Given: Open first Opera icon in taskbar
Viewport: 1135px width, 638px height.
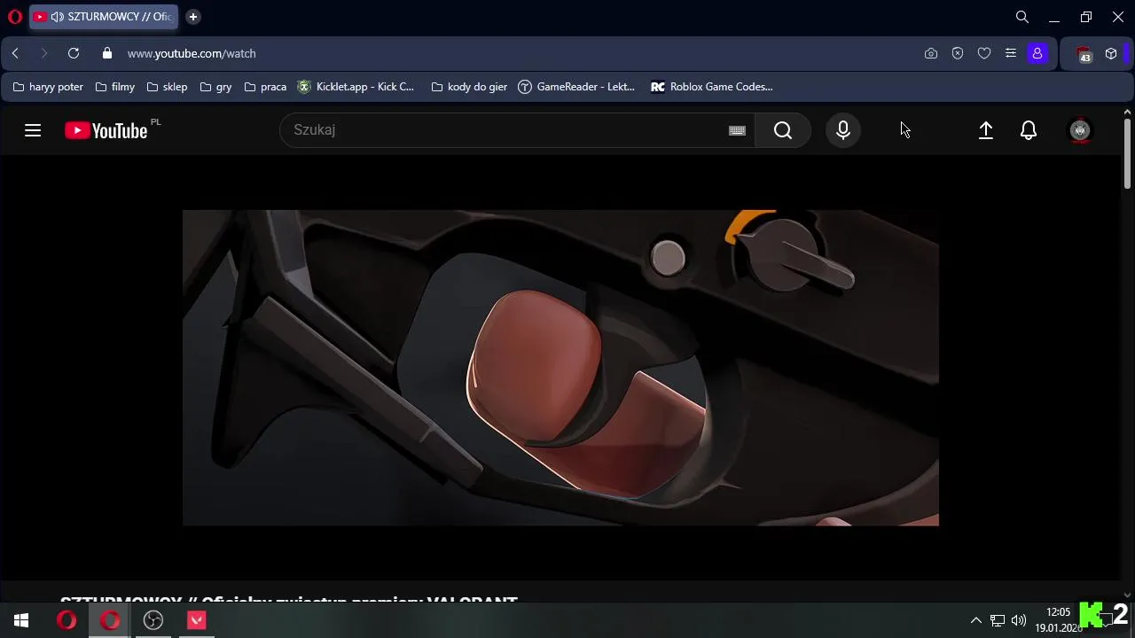Looking at the screenshot, I should (67, 620).
